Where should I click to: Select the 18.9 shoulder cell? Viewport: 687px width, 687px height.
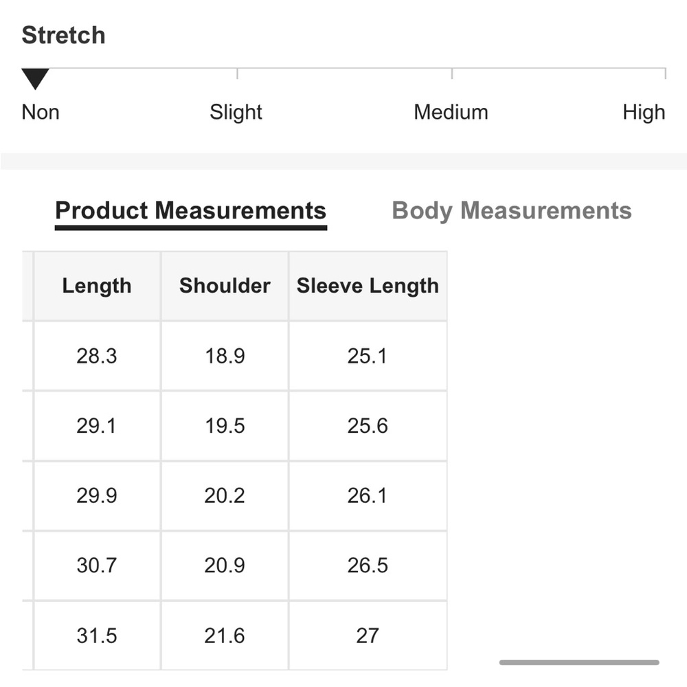coord(225,356)
